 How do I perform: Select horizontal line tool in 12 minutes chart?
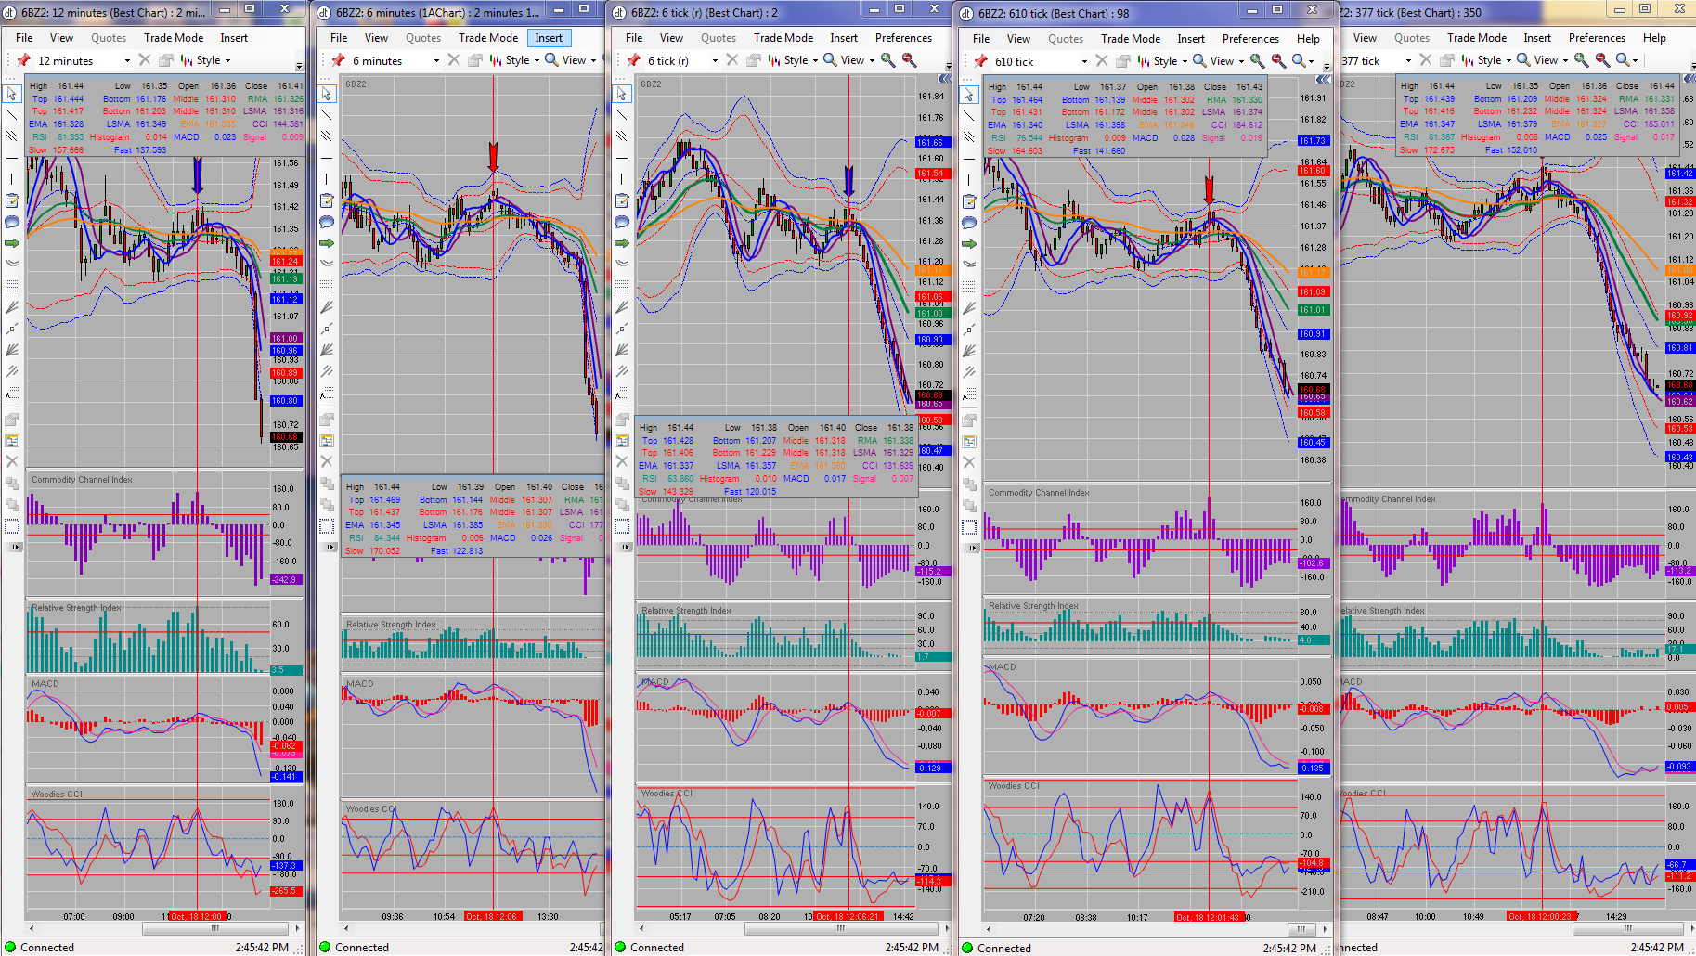[12, 157]
